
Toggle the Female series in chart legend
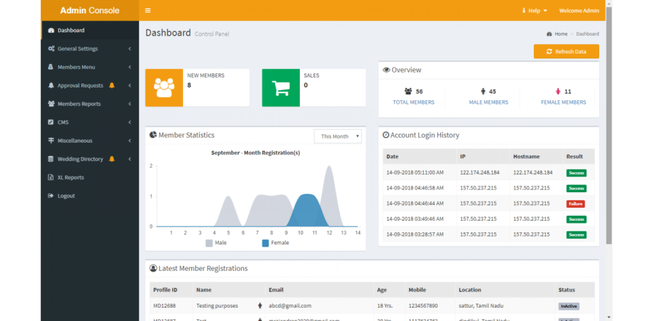276,243
